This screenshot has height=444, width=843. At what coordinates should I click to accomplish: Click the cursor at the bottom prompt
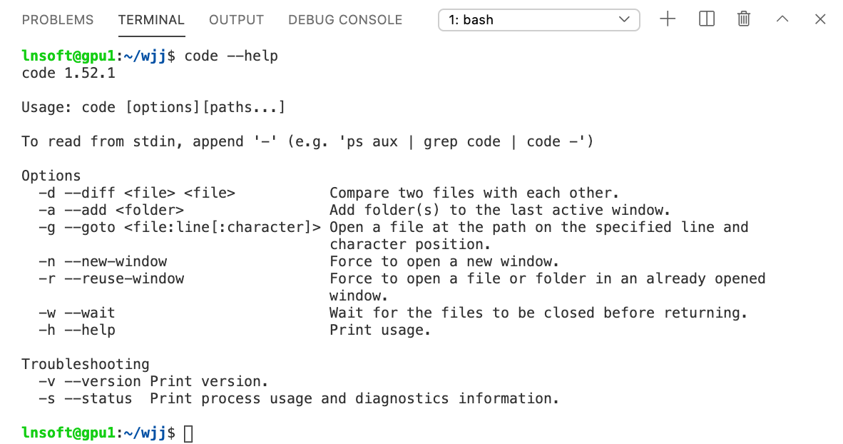click(188, 433)
